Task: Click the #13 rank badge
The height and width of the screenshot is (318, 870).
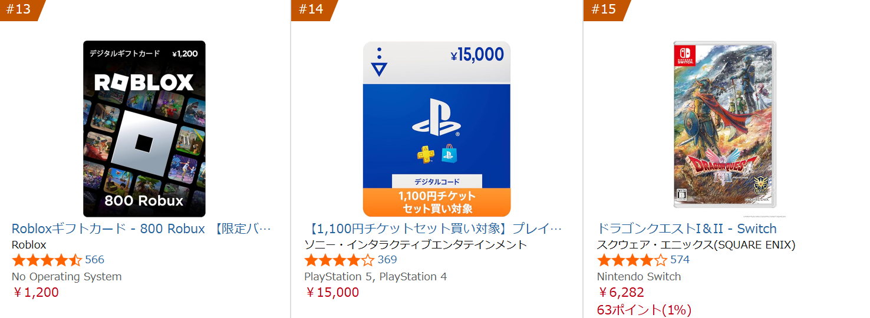Action: tap(19, 9)
